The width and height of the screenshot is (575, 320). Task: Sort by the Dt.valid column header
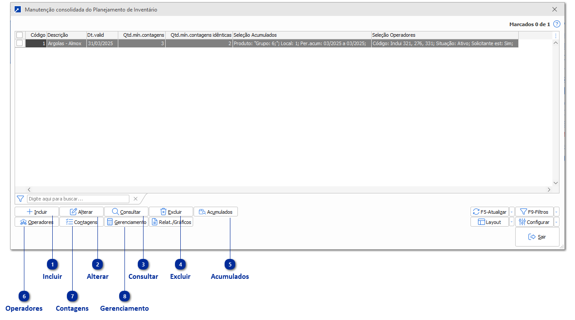(102, 35)
